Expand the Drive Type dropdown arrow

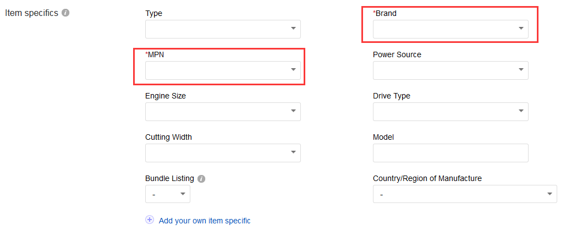click(x=521, y=111)
